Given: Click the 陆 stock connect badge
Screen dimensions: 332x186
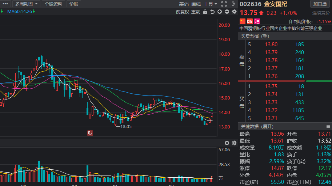Looking at the screenshot, I should [x=257, y=21].
